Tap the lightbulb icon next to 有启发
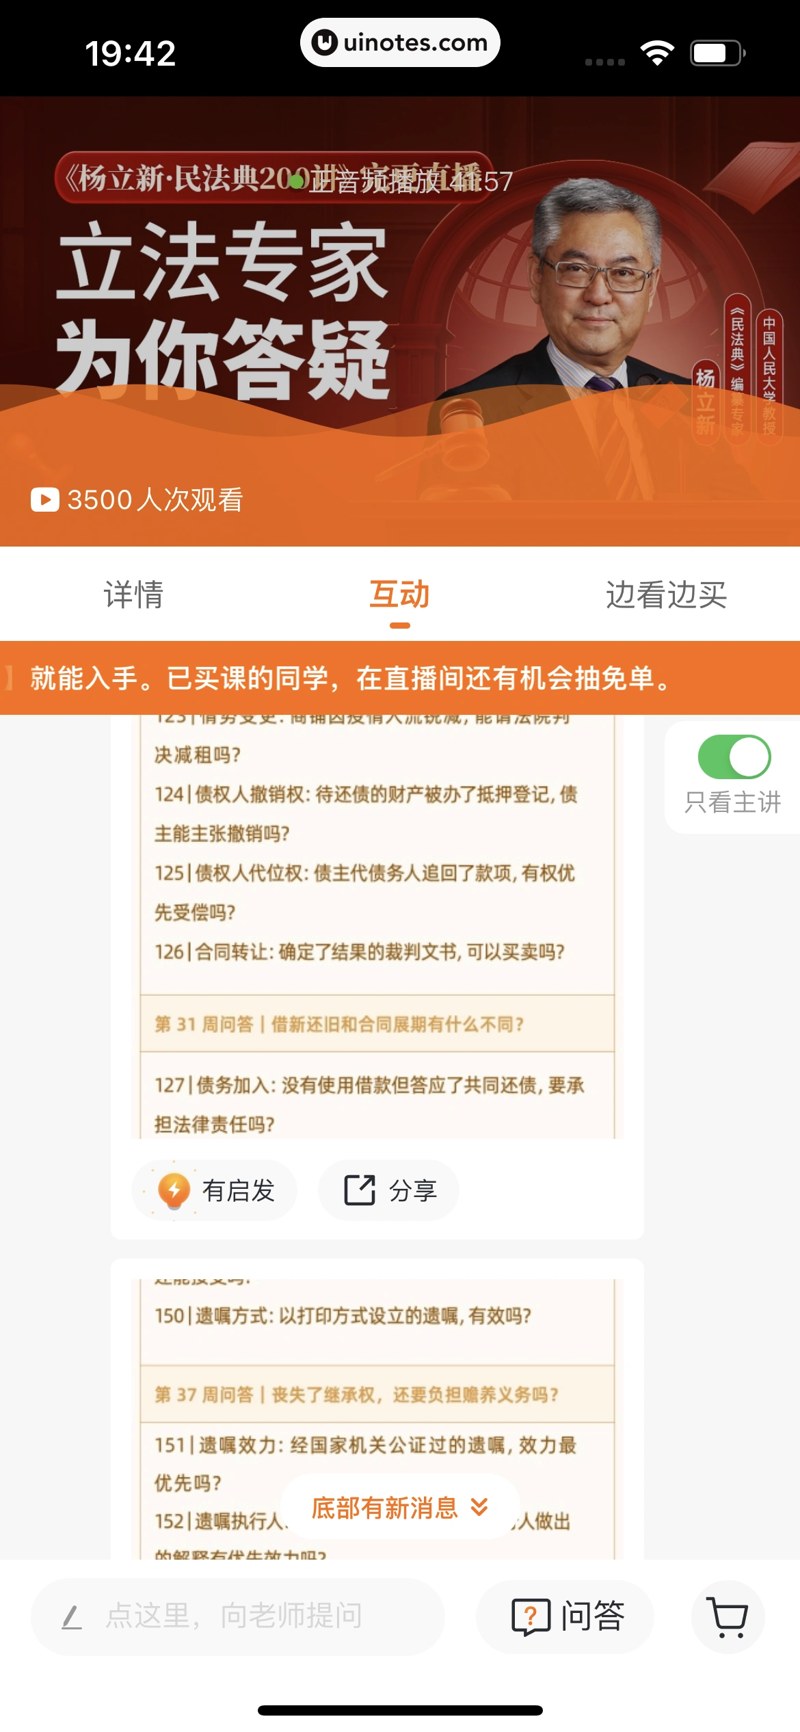 174,1190
